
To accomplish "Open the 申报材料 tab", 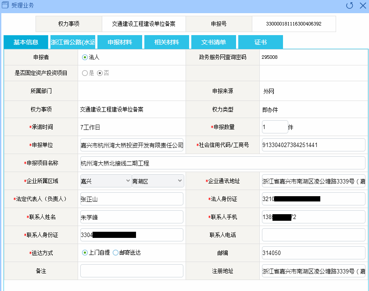I will [120, 42].
